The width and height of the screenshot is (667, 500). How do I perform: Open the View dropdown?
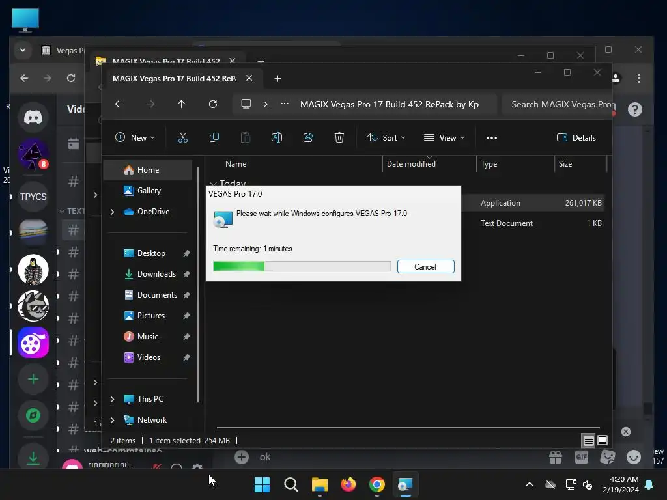[x=444, y=137]
